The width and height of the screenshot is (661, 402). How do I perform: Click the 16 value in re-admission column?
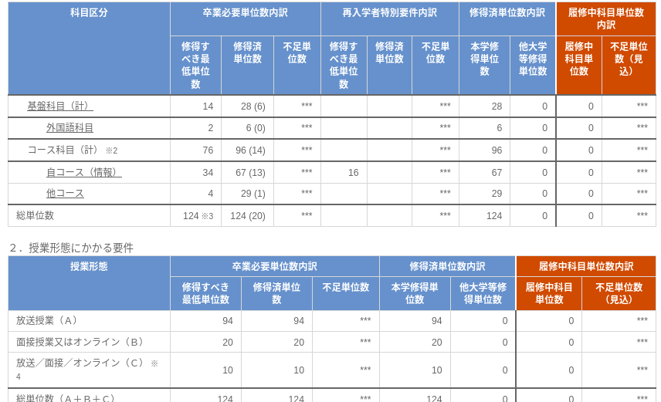point(353,173)
